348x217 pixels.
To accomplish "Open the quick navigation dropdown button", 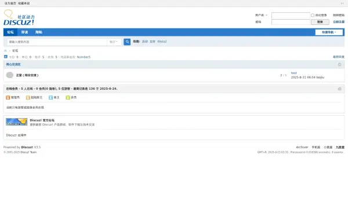I will (x=329, y=32).
